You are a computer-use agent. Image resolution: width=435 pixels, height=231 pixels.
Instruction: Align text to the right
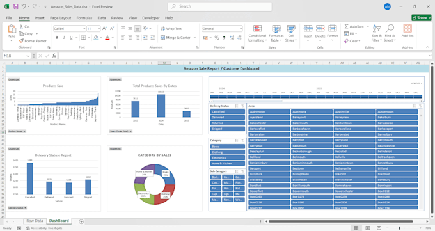tap(138, 38)
